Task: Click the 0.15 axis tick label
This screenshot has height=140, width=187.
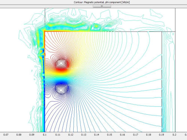Action: pyautogui.click(x=110, y=135)
